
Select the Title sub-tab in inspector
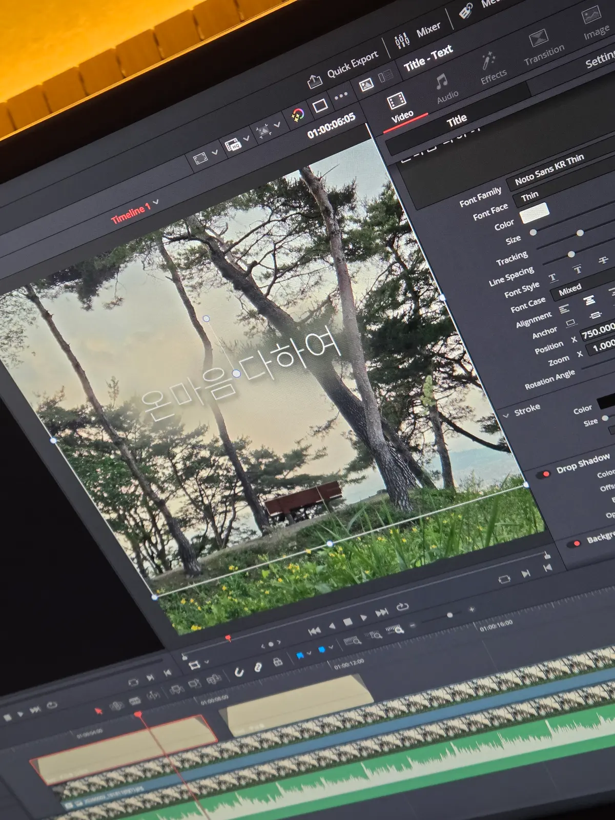(456, 120)
